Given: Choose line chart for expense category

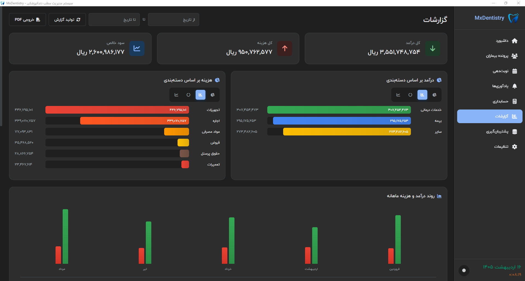Looking at the screenshot, I should [x=176, y=95].
